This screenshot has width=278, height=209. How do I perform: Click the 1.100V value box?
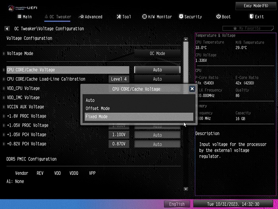tap(119, 135)
